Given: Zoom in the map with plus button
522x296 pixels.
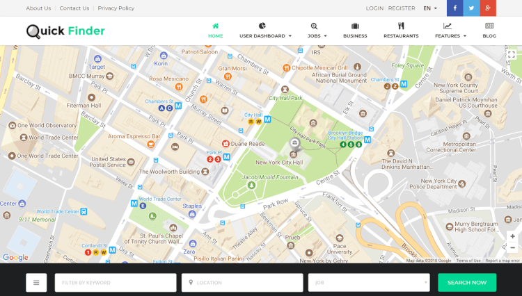Looking at the screenshot, I should [x=512, y=236].
